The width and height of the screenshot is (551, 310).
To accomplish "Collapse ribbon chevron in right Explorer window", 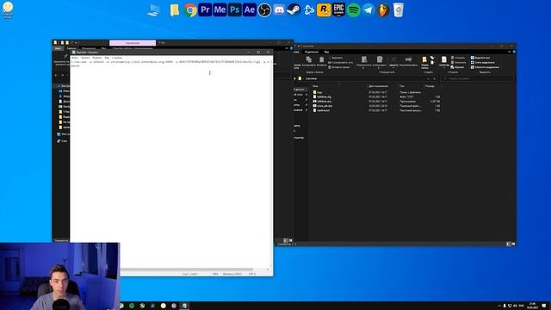I will pos(509,52).
